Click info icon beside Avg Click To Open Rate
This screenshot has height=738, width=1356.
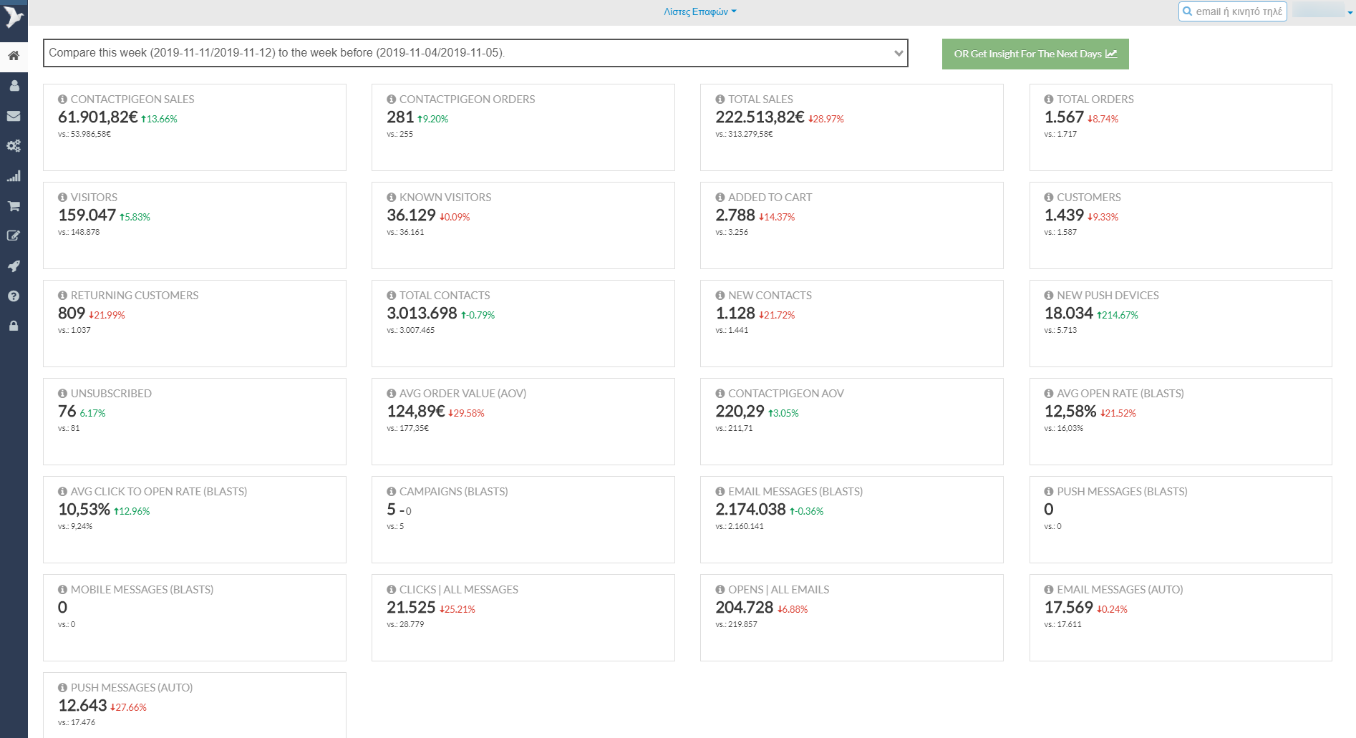tap(62, 492)
